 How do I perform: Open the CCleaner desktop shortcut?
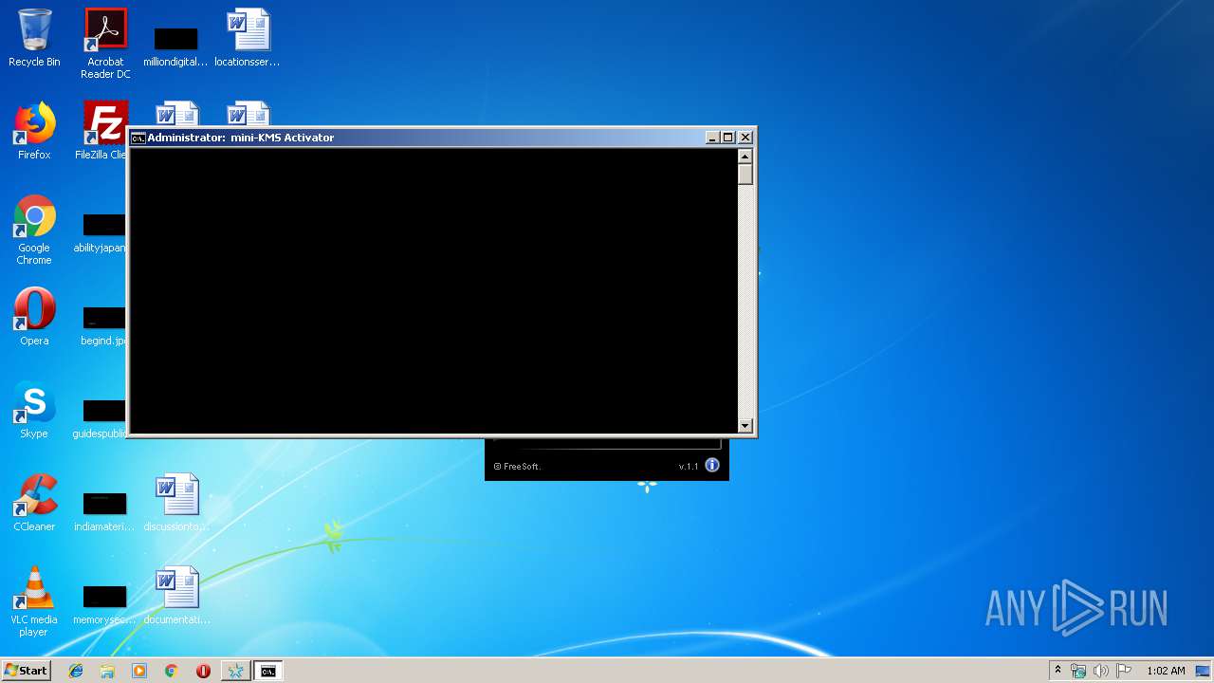[x=34, y=503]
